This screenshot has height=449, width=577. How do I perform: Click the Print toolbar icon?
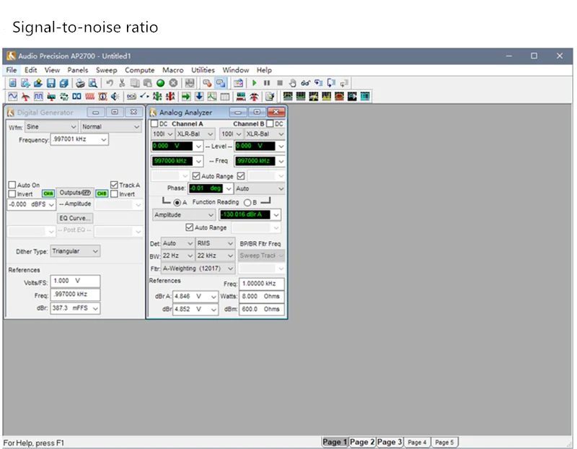(80, 83)
